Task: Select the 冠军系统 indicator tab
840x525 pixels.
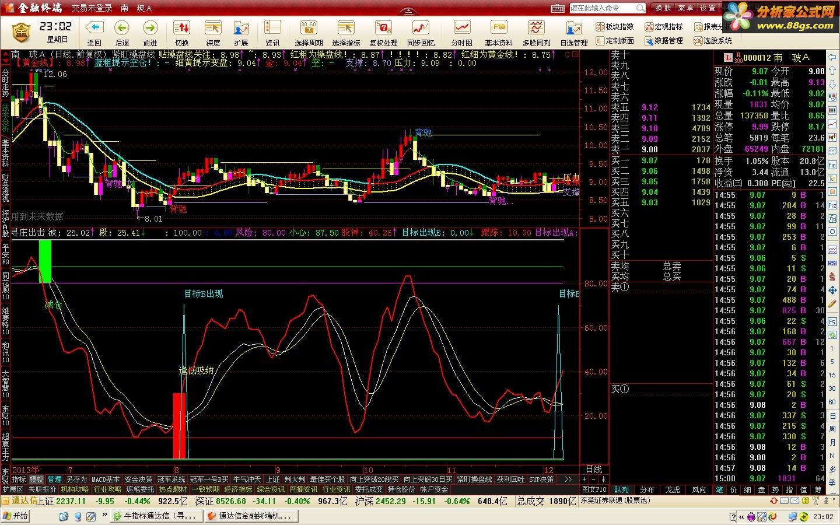Action: [171, 480]
